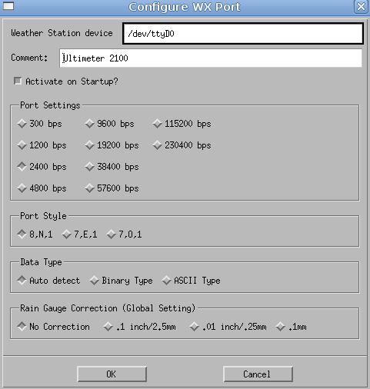
Task: Select 19200 bps port speed
Action: 89,145
